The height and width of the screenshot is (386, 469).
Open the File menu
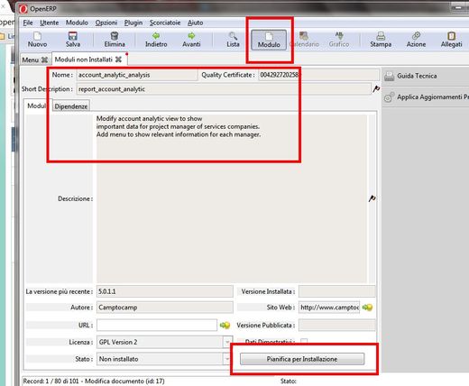[28, 23]
